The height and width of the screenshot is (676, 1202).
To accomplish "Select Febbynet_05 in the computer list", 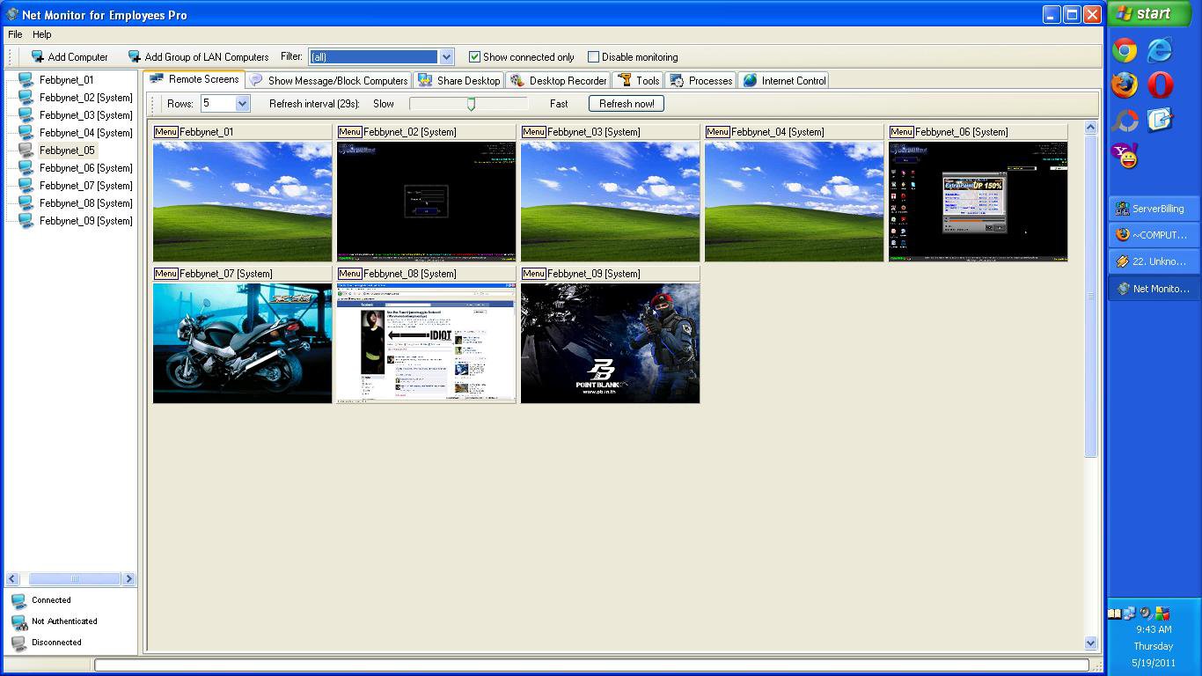I will (x=67, y=151).
